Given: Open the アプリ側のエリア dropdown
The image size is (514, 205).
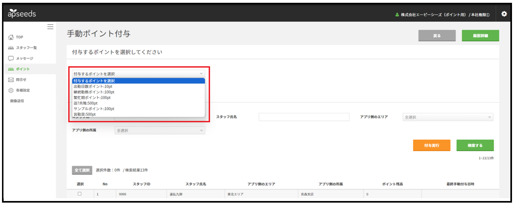Looking at the screenshot, I should (448, 117).
